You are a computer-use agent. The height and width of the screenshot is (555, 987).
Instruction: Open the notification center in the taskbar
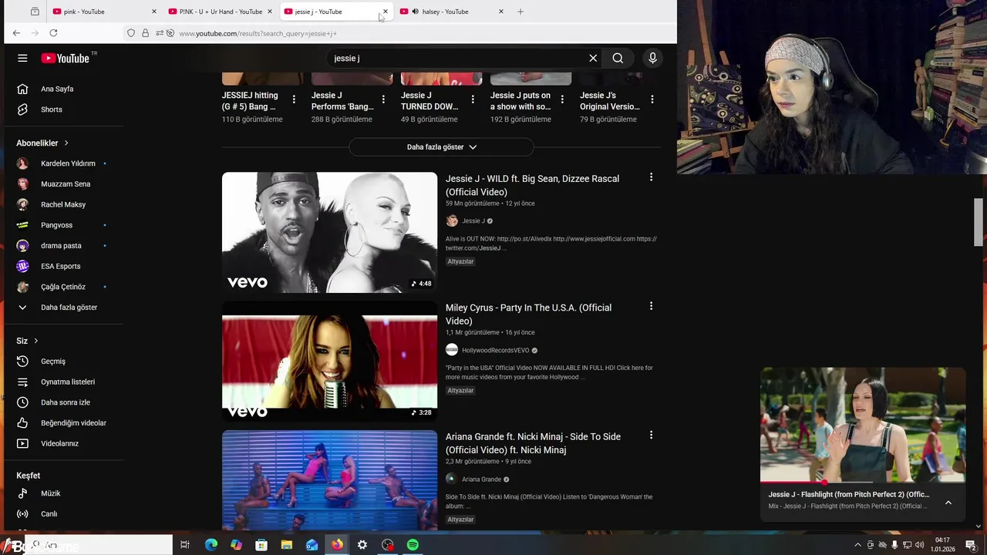971,545
